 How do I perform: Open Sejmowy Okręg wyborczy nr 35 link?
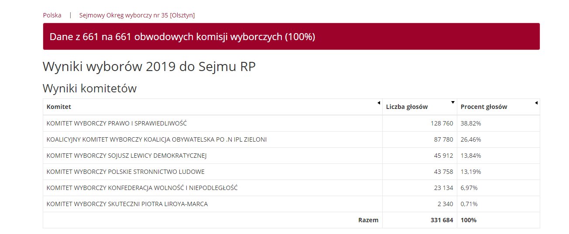137,15
